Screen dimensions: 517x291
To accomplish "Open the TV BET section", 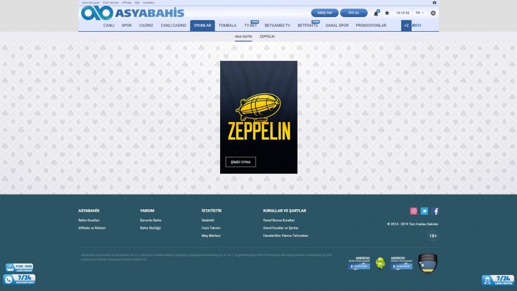I will (x=251, y=26).
